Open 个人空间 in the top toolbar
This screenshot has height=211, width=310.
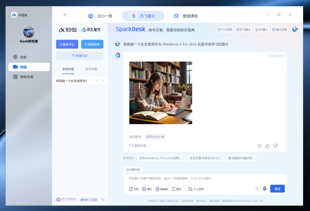coord(225,30)
